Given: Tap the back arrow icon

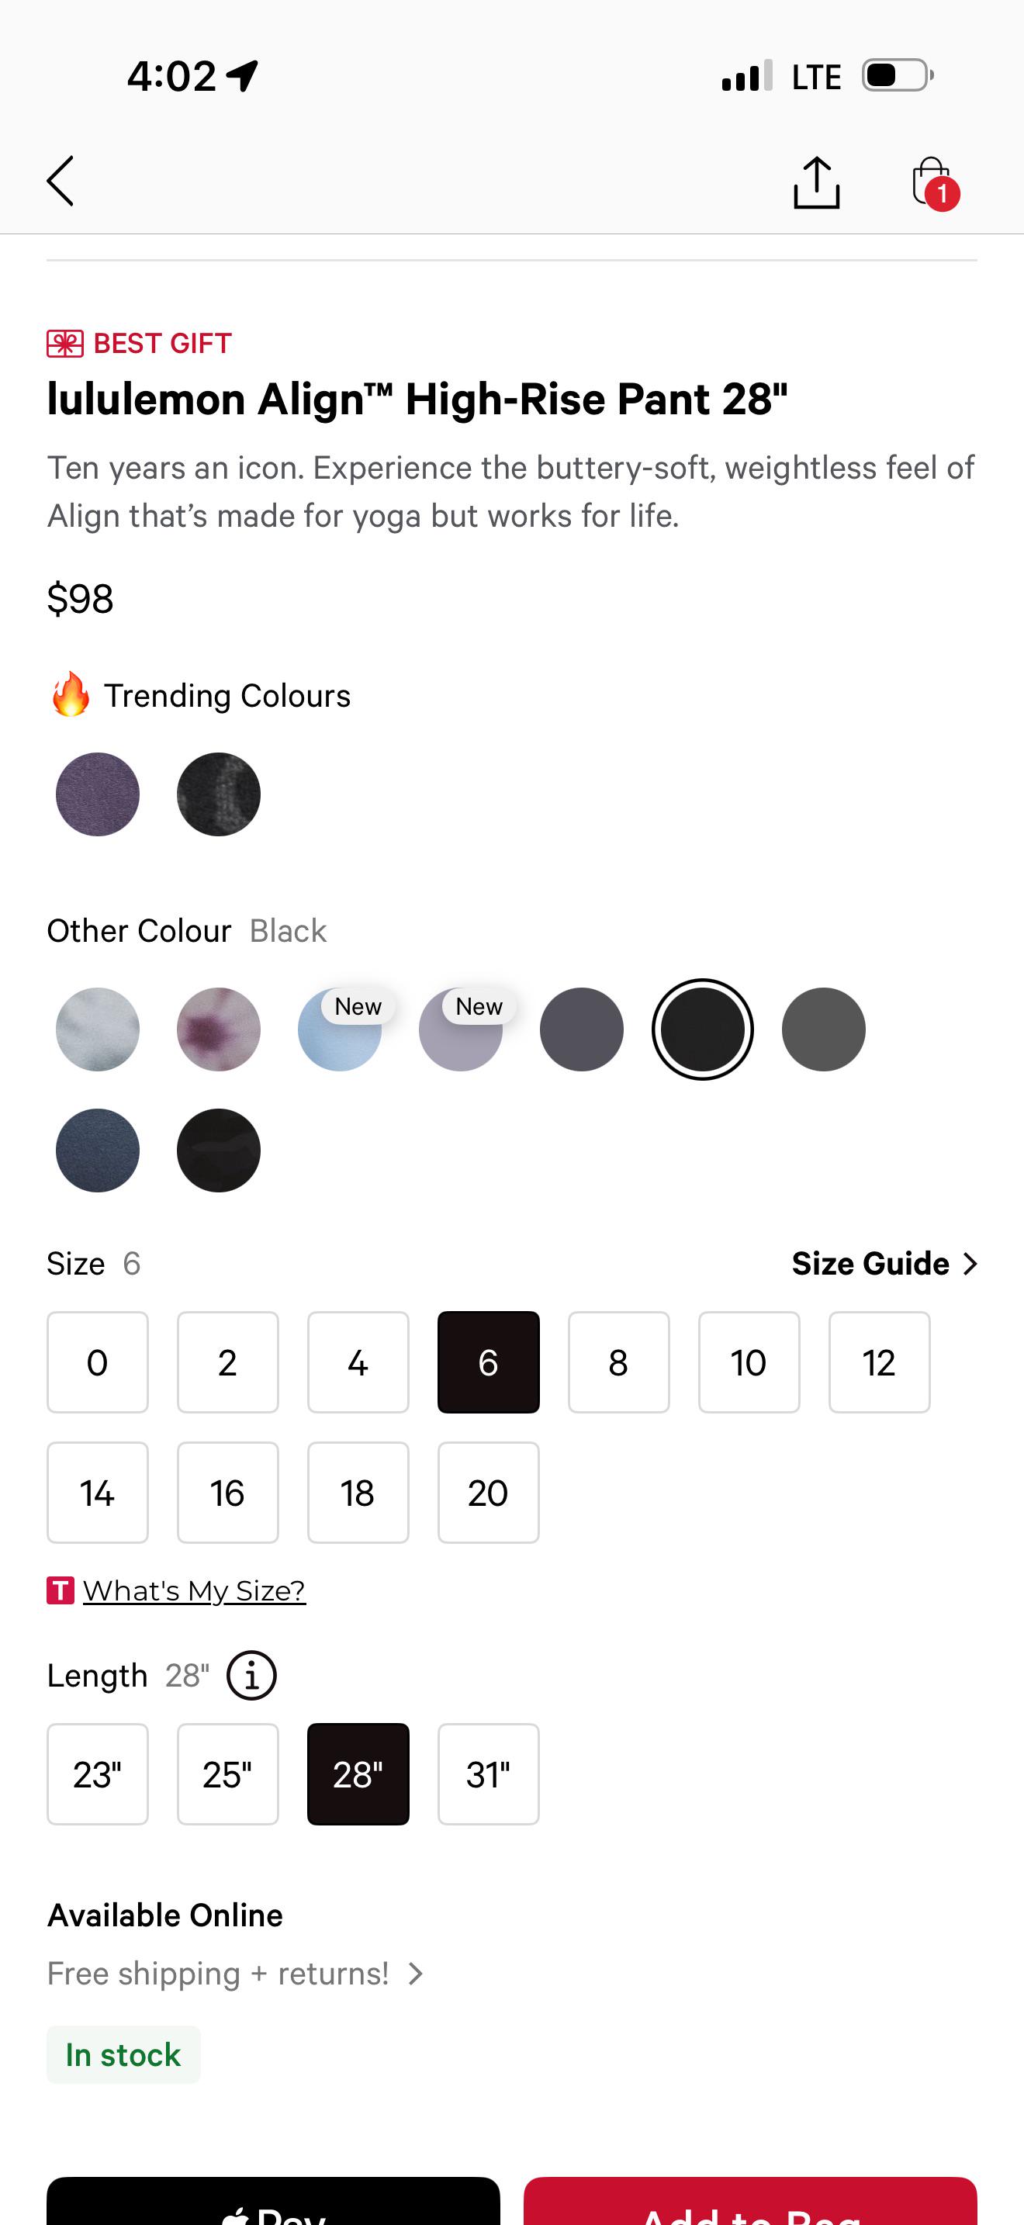Looking at the screenshot, I should [x=61, y=182].
